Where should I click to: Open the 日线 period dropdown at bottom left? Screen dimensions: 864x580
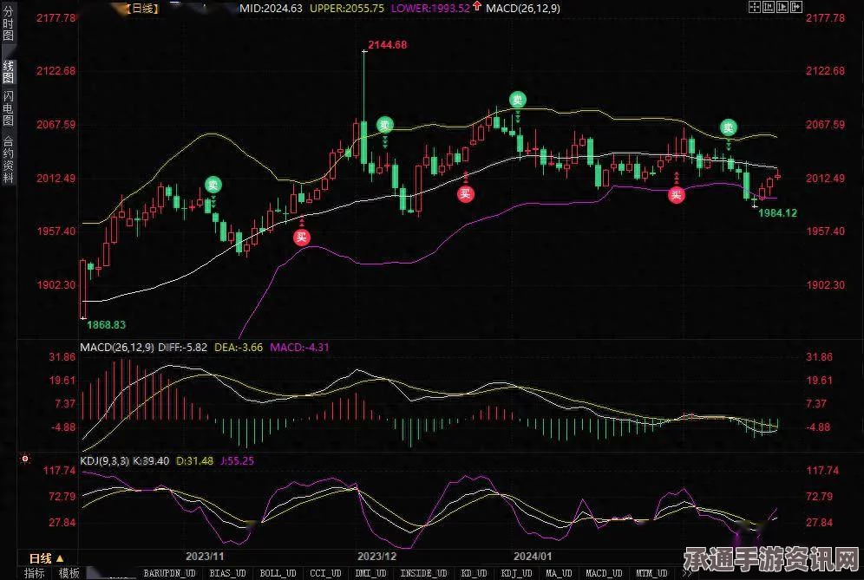pos(47,558)
